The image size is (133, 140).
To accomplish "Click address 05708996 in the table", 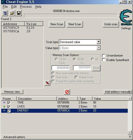I will (x=63, y=102).
